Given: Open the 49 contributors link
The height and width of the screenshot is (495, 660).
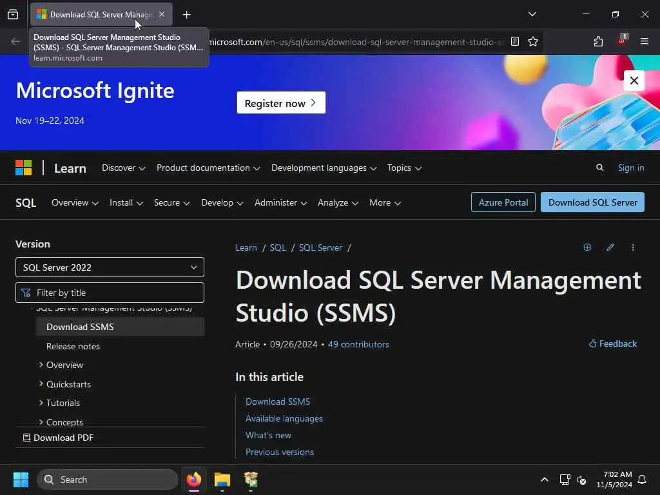Looking at the screenshot, I should tap(358, 344).
